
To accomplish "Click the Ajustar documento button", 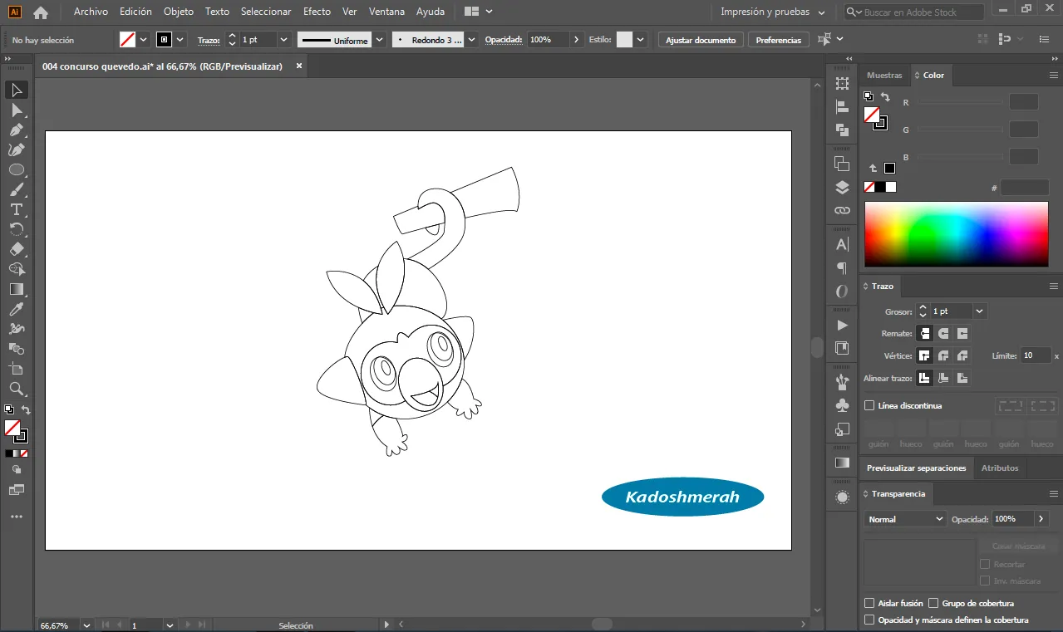I will [x=701, y=40].
